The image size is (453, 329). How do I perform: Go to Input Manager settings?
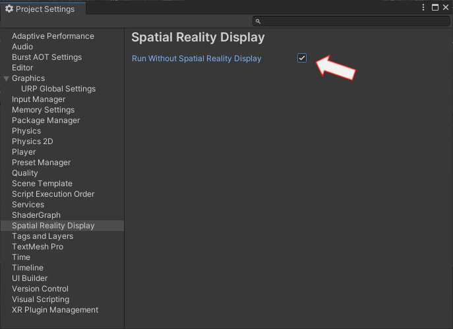(x=39, y=99)
